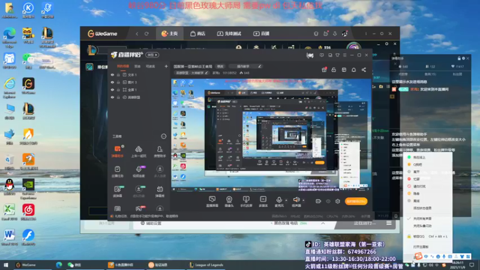
Task: Open the 上车一起玩 tool
Action: (x=139, y=151)
